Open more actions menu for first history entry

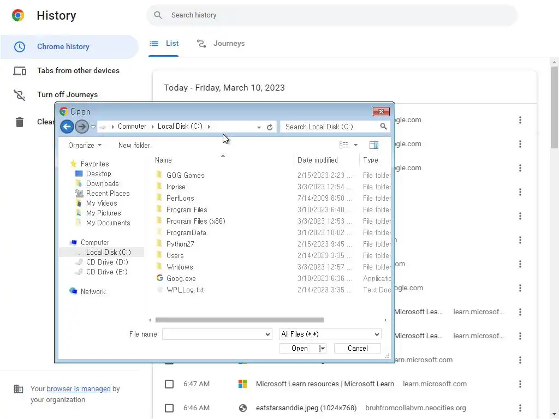click(x=520, y=120)
